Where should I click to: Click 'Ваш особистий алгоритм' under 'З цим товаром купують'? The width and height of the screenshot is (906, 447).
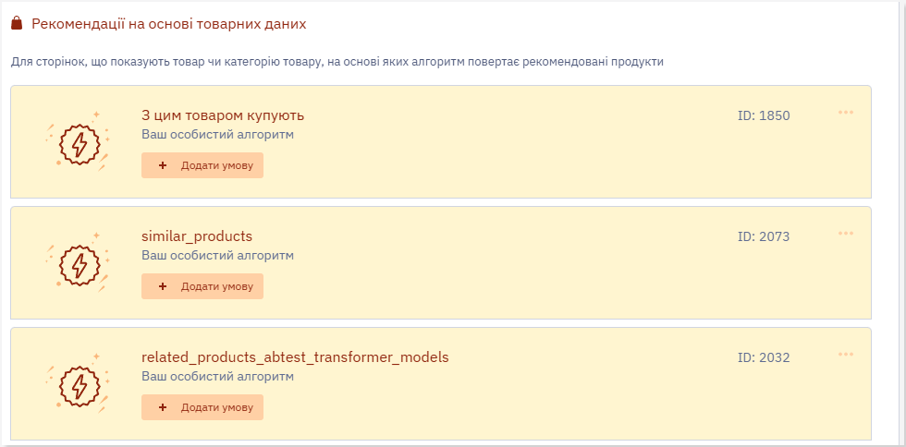point(218,135)
